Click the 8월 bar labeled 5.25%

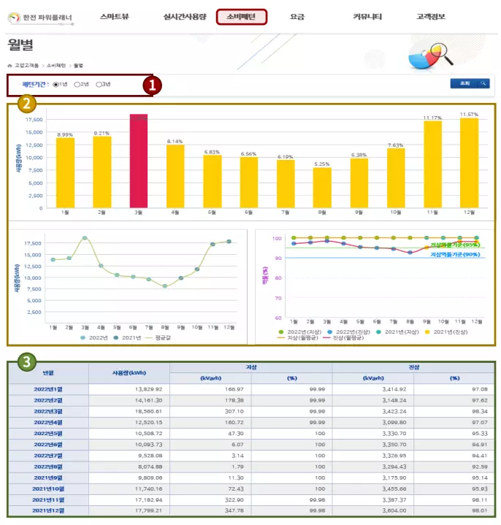point(322,188)
